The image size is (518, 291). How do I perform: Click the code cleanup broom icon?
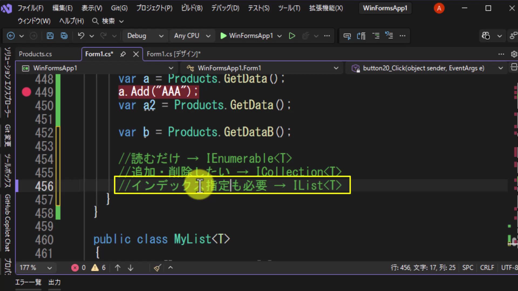(157, 268)
